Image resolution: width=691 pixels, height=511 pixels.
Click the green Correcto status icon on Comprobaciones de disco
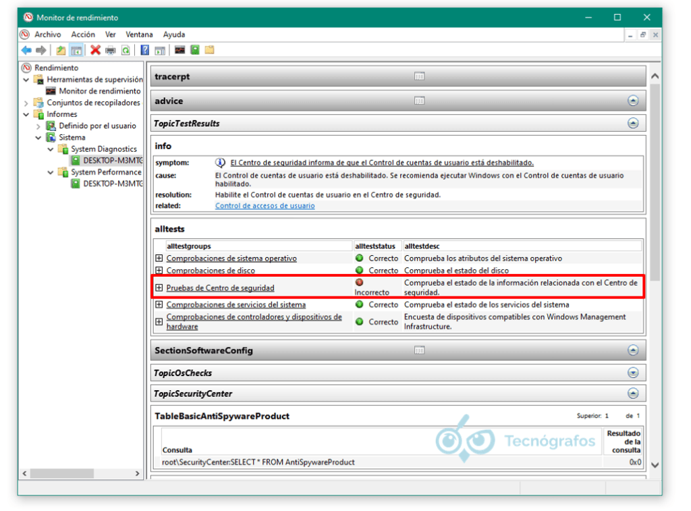click(x=358, y=271)
